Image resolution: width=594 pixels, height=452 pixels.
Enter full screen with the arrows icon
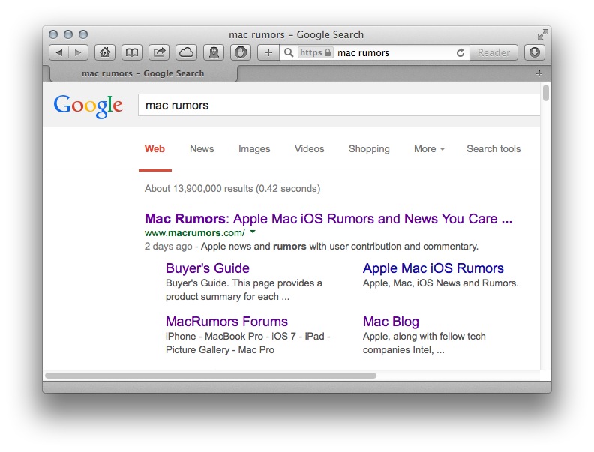point(542,34)
